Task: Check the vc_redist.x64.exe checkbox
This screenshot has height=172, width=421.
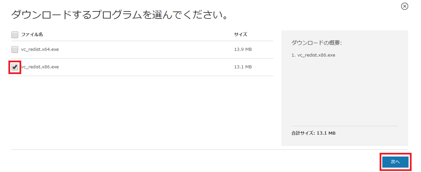Action: pyautogui.click(x=15, y=49)
